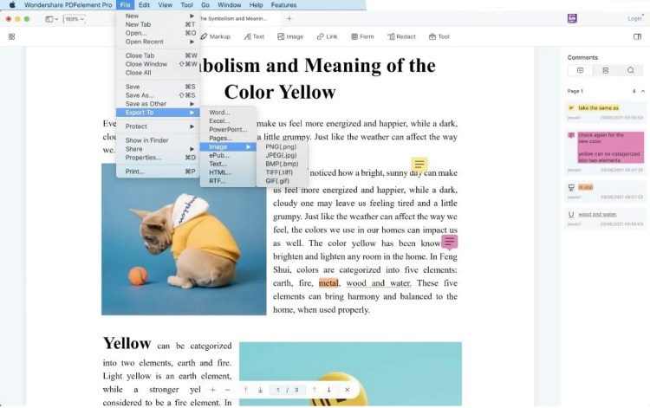This screenshot has height=408, width=650.
Task: Expand the Image export submenu
Action: pyautogui.click(x=228, y=146)
